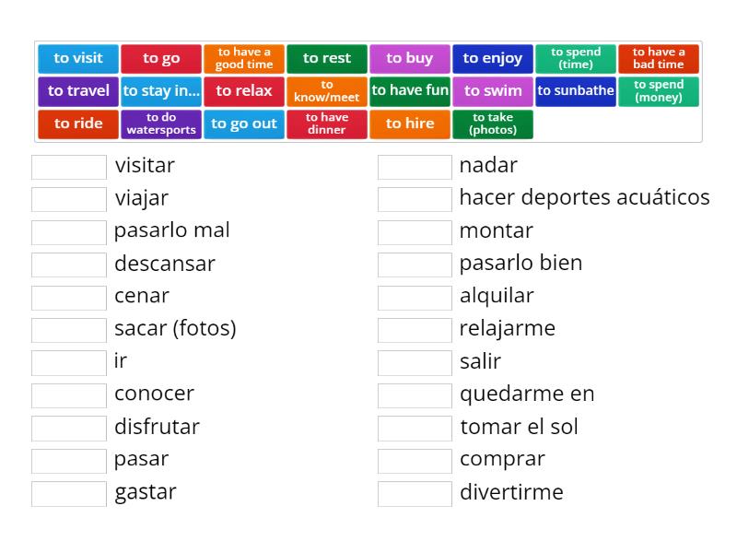Click the "to take (photos)" tile
Screen dimensions: 737x553
coord(492,124)
